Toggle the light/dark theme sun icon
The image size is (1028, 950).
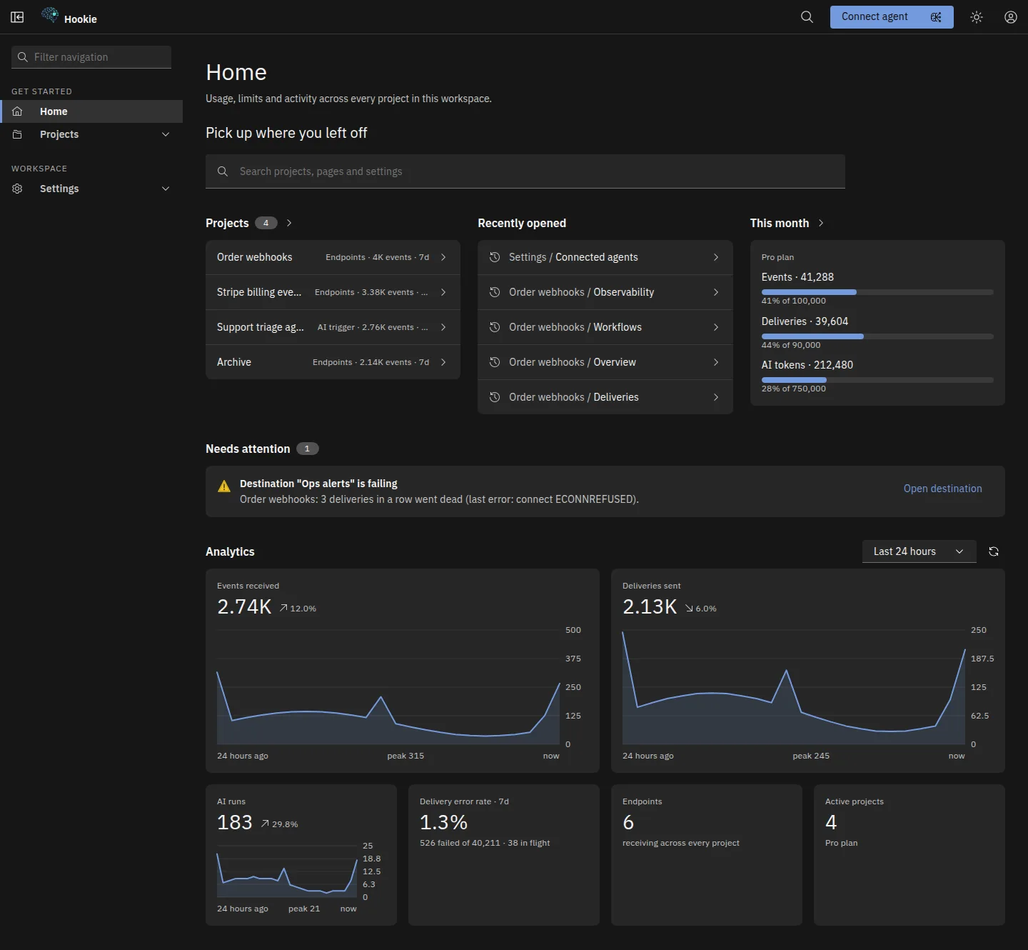977,17
